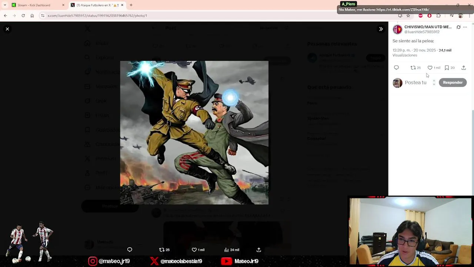Click the 'Postea tu' reply field
474x267 pixels.
click(x=415, y=82)
